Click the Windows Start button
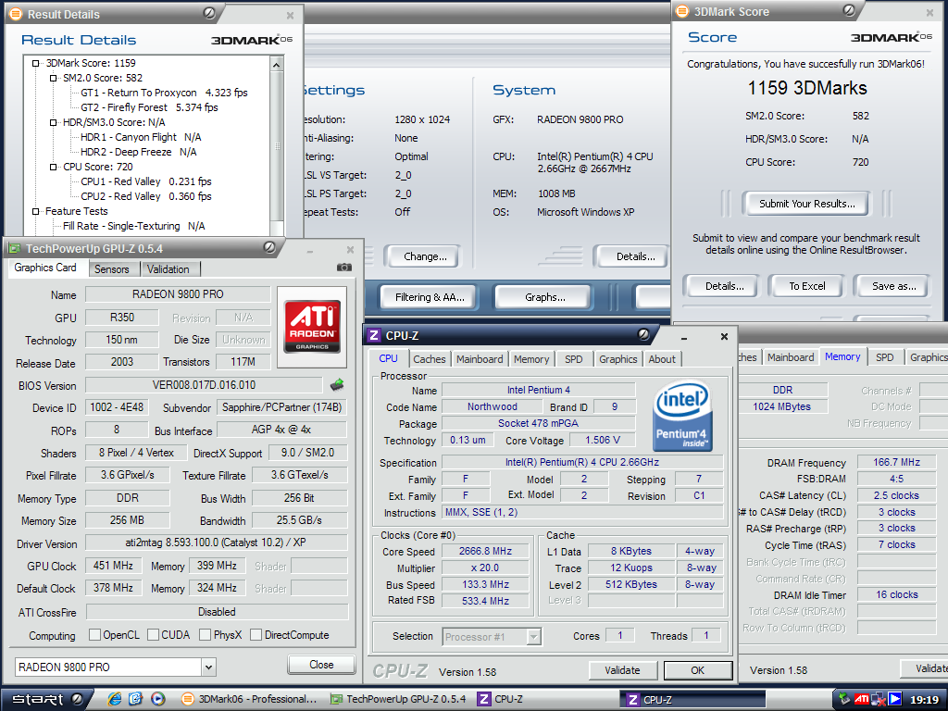Image resolution: width=948 pixels, height=711 pixels. pos(46,699)
